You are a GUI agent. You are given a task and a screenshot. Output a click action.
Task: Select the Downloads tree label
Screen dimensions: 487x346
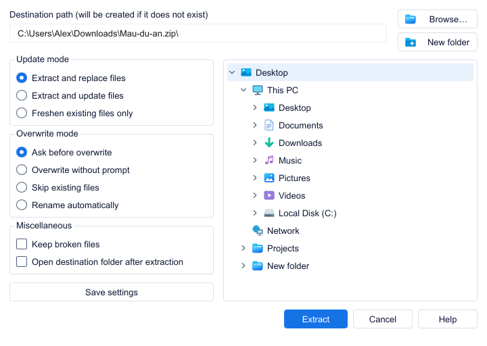[x=300, y=143]
